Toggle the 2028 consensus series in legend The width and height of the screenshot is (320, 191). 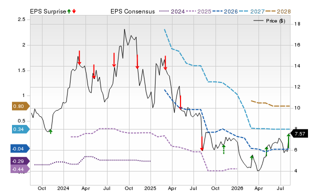[278, 11]
